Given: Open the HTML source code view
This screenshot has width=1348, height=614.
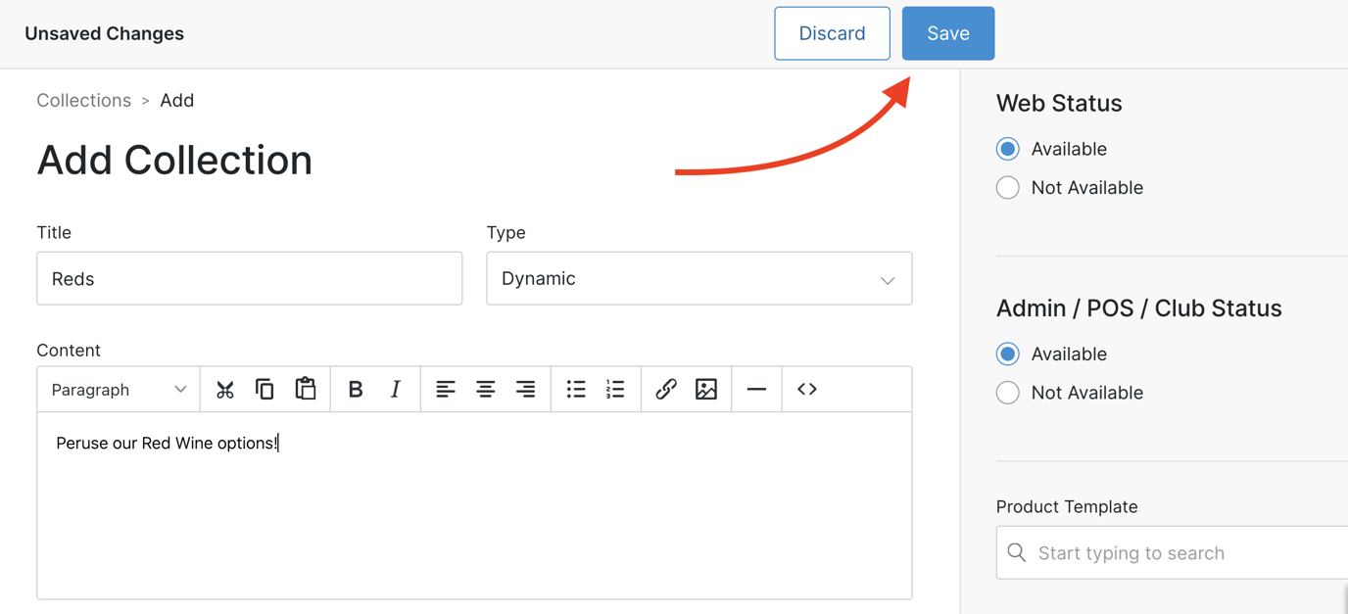Looking at the screenshot, I should click(x=806, y=389).
